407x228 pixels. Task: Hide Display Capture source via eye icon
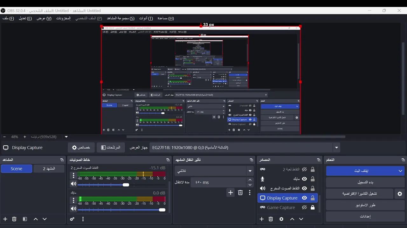pos(304,198)
